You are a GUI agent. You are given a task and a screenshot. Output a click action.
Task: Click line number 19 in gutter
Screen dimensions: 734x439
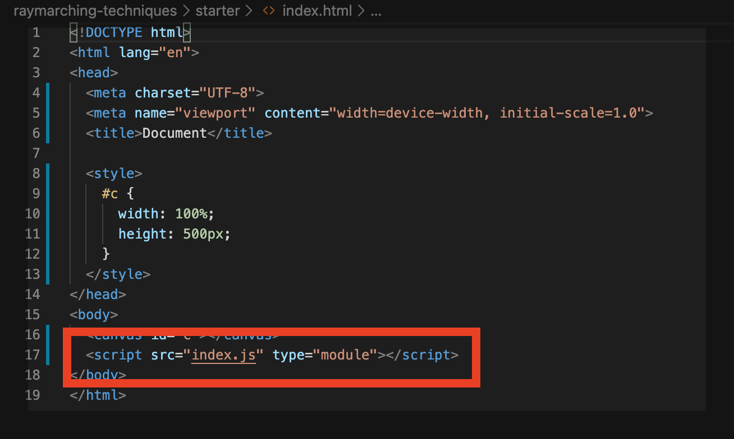(33, 395)
